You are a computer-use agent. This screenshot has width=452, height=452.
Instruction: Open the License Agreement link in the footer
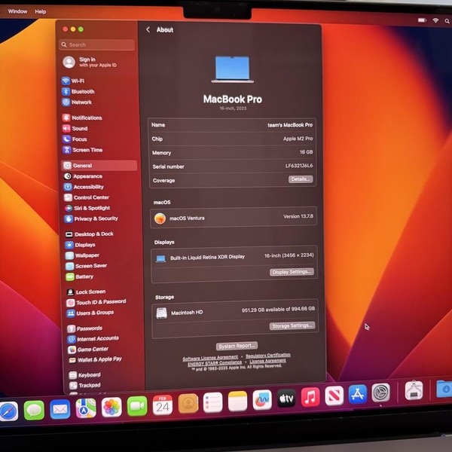click(x=267, y=361)
